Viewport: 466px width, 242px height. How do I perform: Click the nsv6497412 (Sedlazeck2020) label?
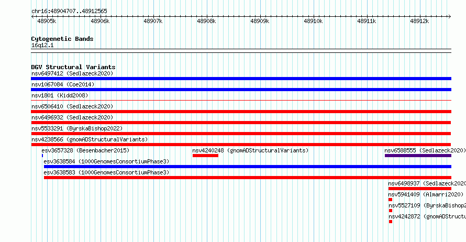tap(72, 73)
